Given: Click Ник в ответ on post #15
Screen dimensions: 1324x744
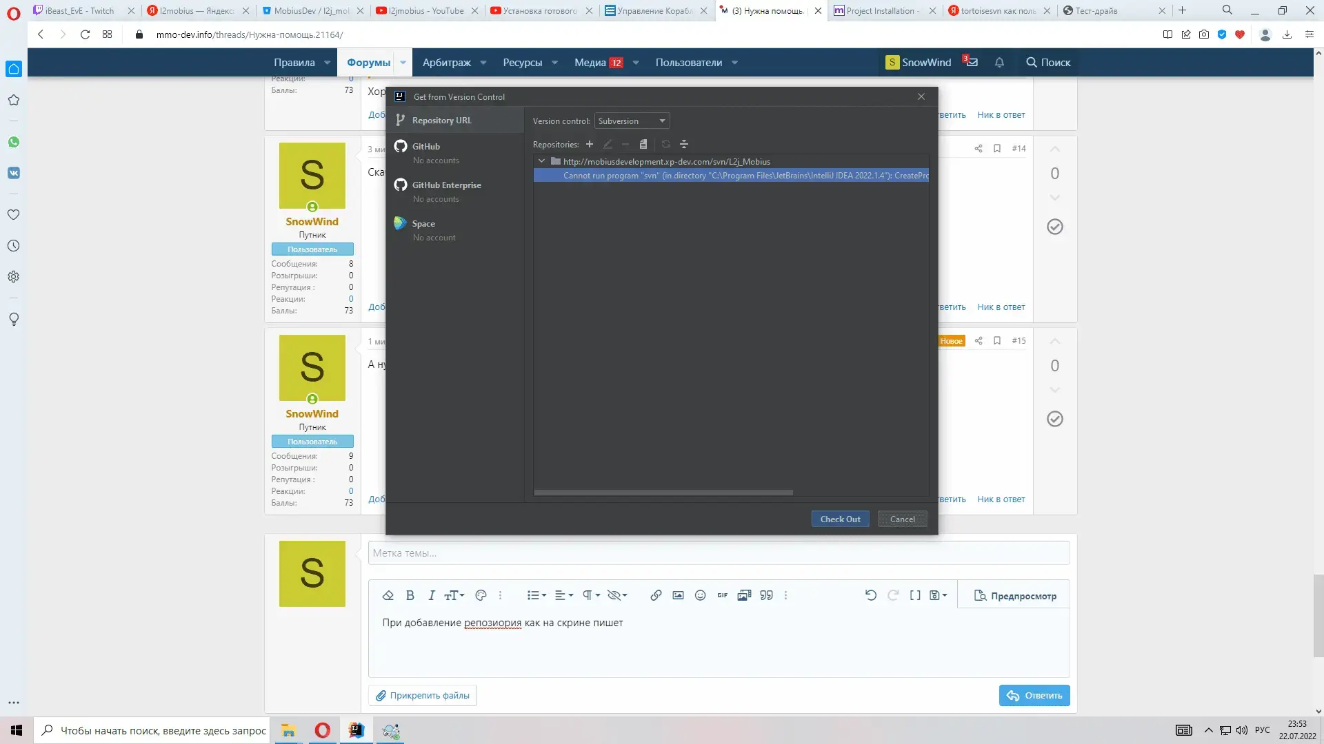Looking at the screenshot, I should (1001, 499).
